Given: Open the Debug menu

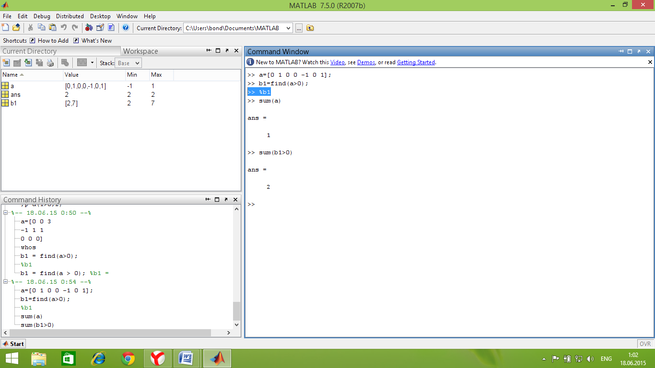Looking at the screenshot, I should pyautogui.click(x=42, y=16).
